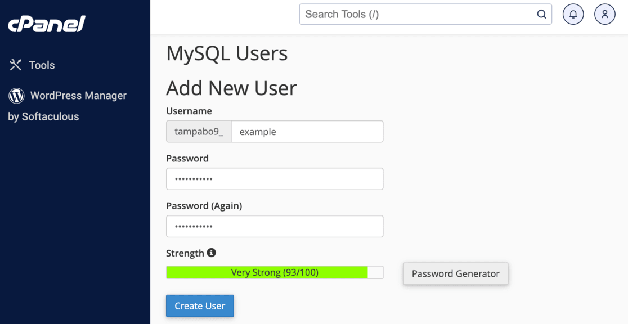Click the Create User button
The height and width of the screenshot is (324, 628).
point(200,305)
